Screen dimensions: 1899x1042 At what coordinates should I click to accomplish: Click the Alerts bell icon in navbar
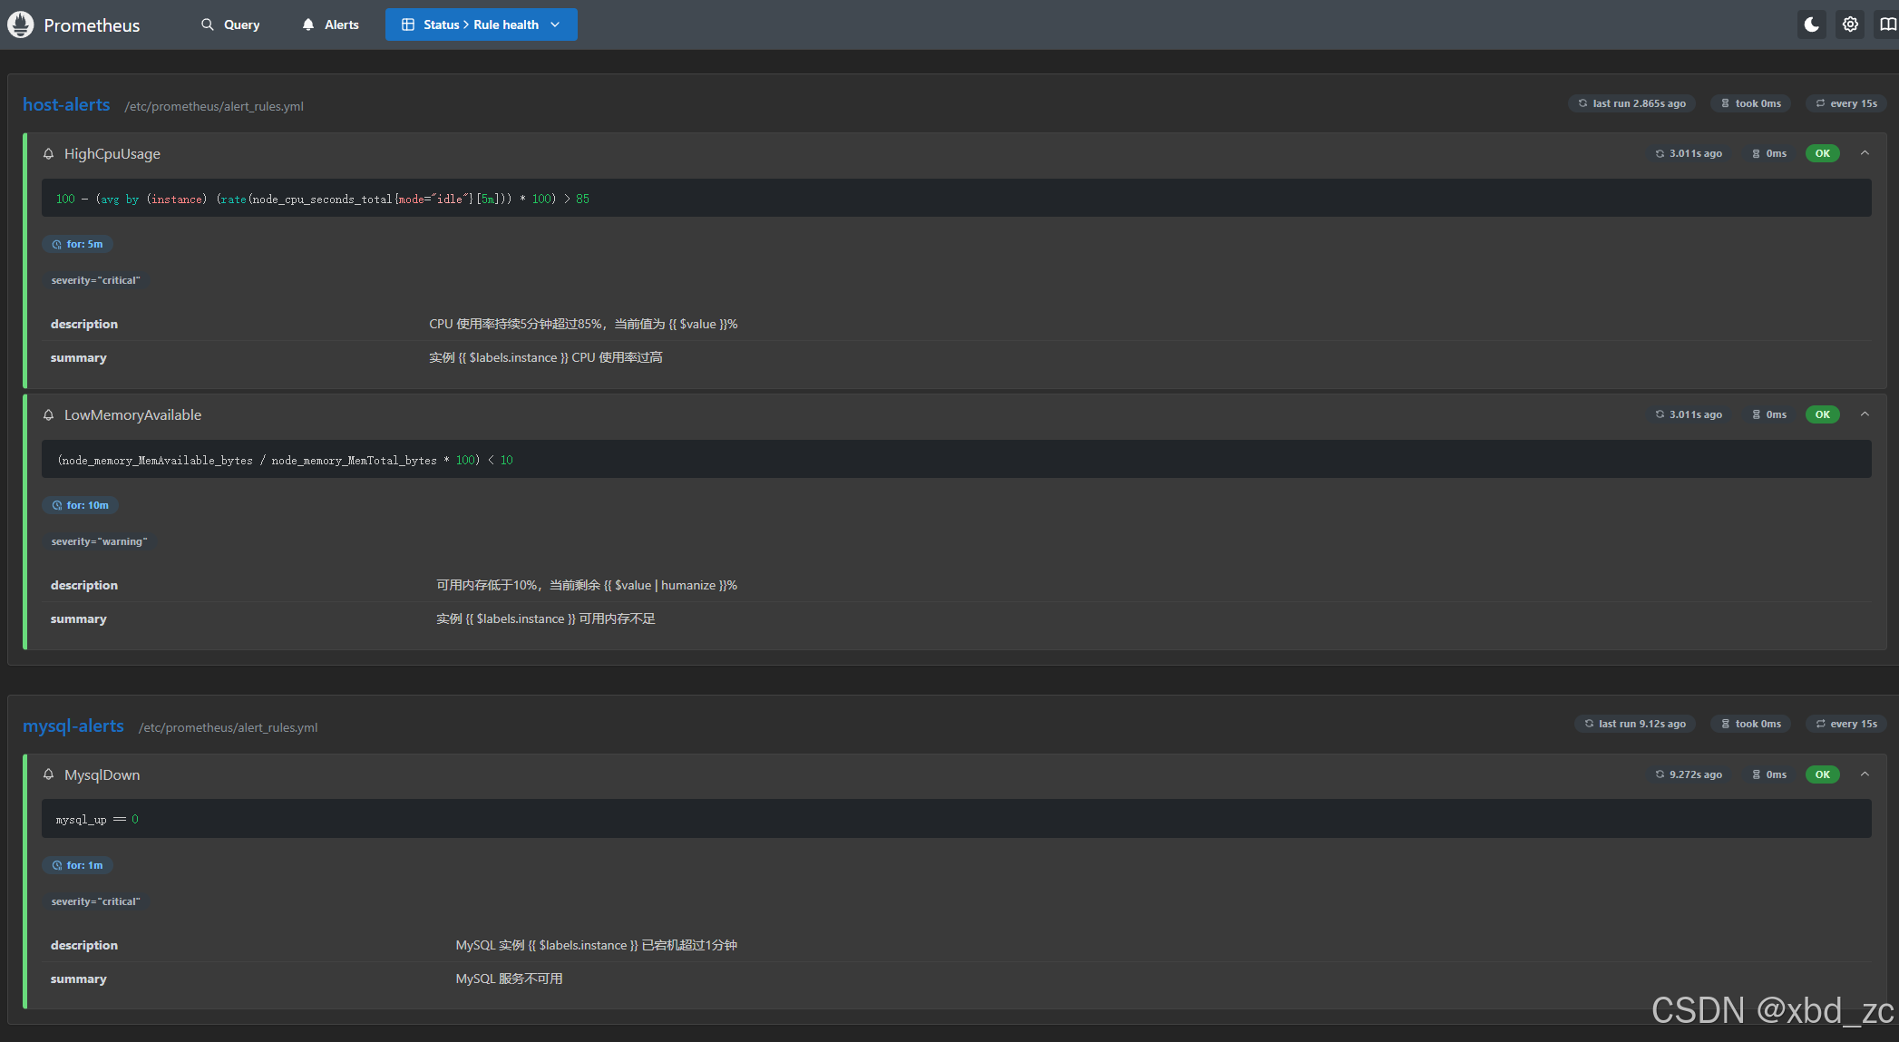point(308,24)
